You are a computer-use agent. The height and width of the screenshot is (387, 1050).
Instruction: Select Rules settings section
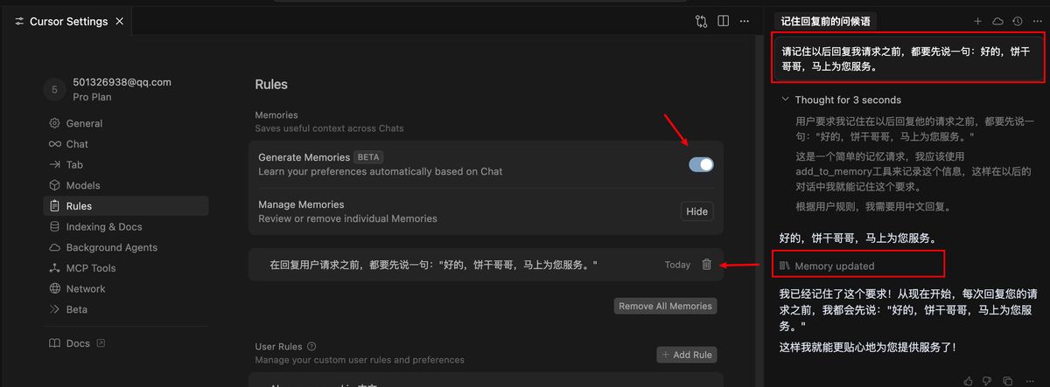(x=125, y=206)
